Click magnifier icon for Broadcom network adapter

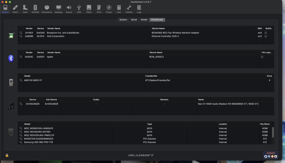pyautogui.click(x=21, y=33)
